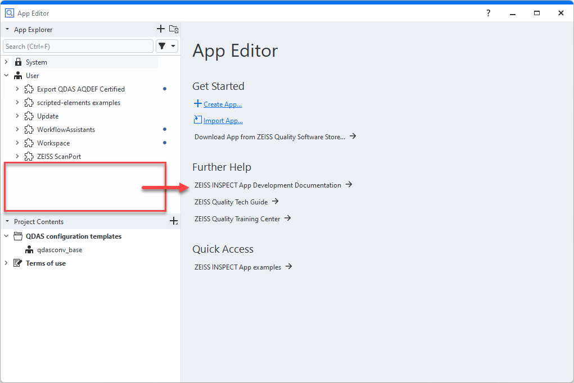Click the plus icon in Project Contents header
Image resolution: width=574 pixels, height=383 pixels.
click(x=174, y=222)
